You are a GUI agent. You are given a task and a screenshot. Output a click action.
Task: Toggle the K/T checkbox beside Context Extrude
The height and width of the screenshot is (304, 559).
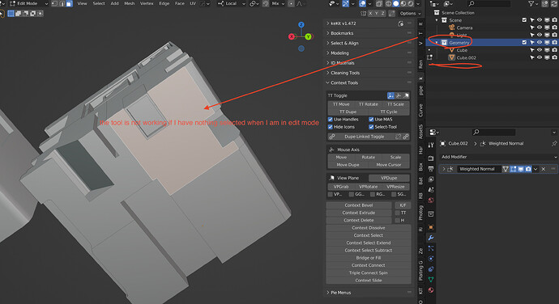coord(398,213)
